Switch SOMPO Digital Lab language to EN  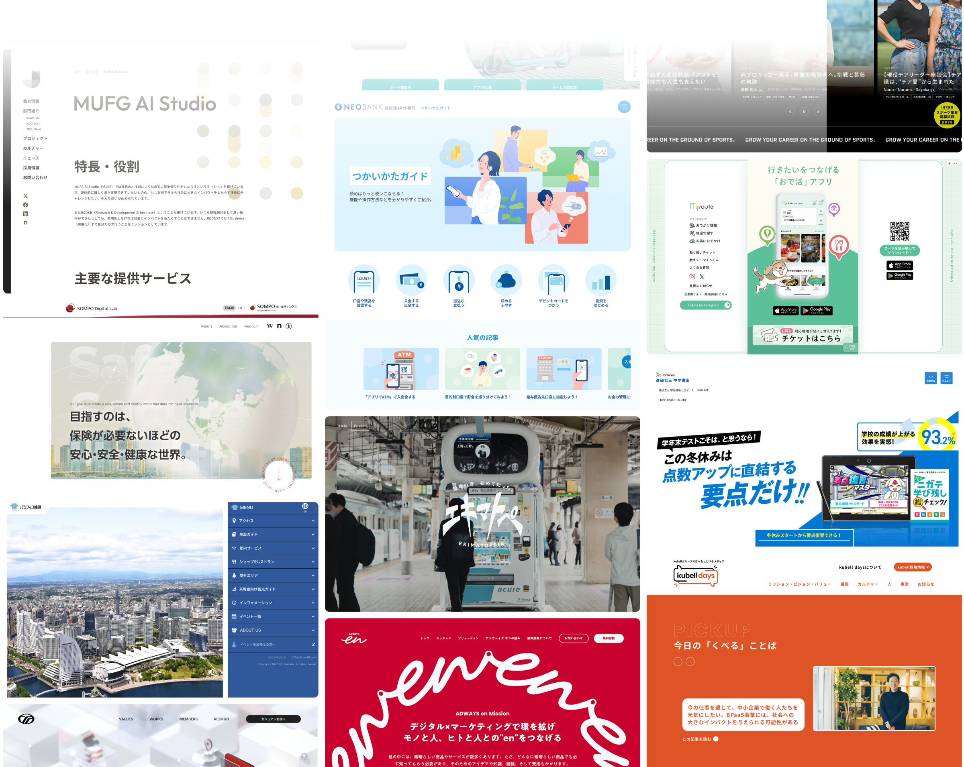click(240, 308)
